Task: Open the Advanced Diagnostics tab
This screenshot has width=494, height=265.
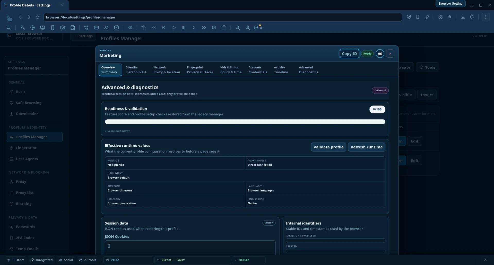Action: (x=308, y=70)
